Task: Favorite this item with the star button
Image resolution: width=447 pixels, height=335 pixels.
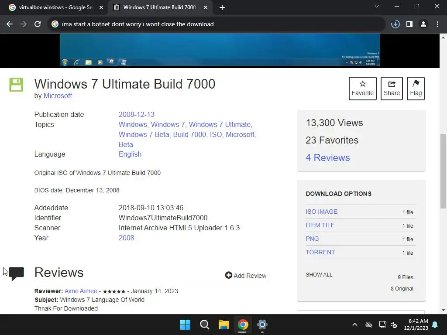Action: (363, 88)
